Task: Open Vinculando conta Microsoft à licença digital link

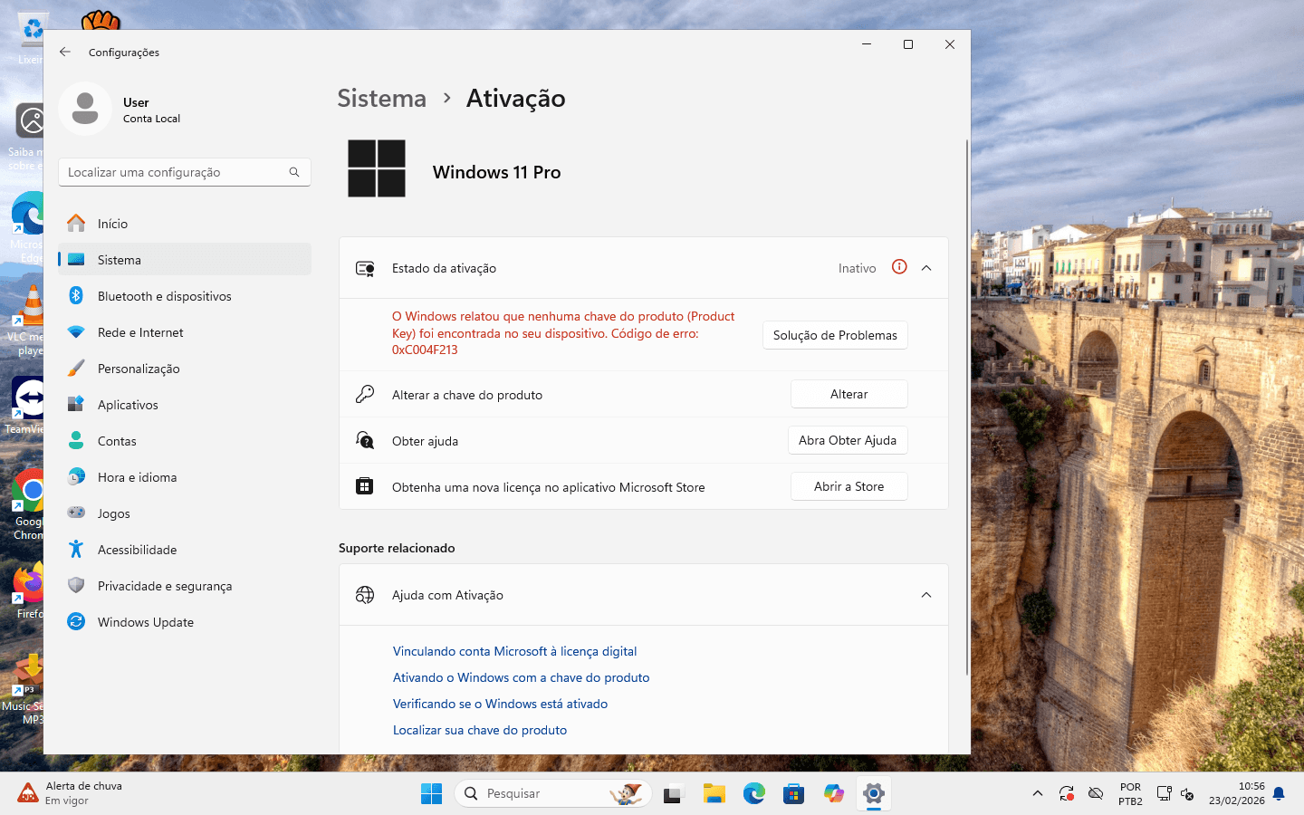Action: (x=514, y=651)
